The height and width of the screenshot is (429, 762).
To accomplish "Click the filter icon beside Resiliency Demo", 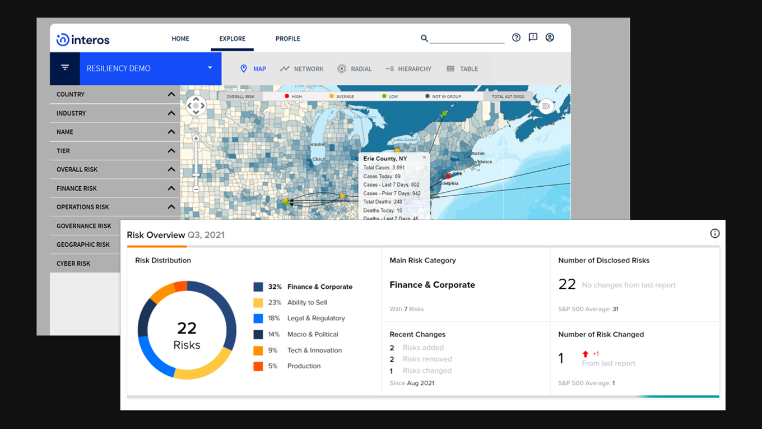I will 65,68.
